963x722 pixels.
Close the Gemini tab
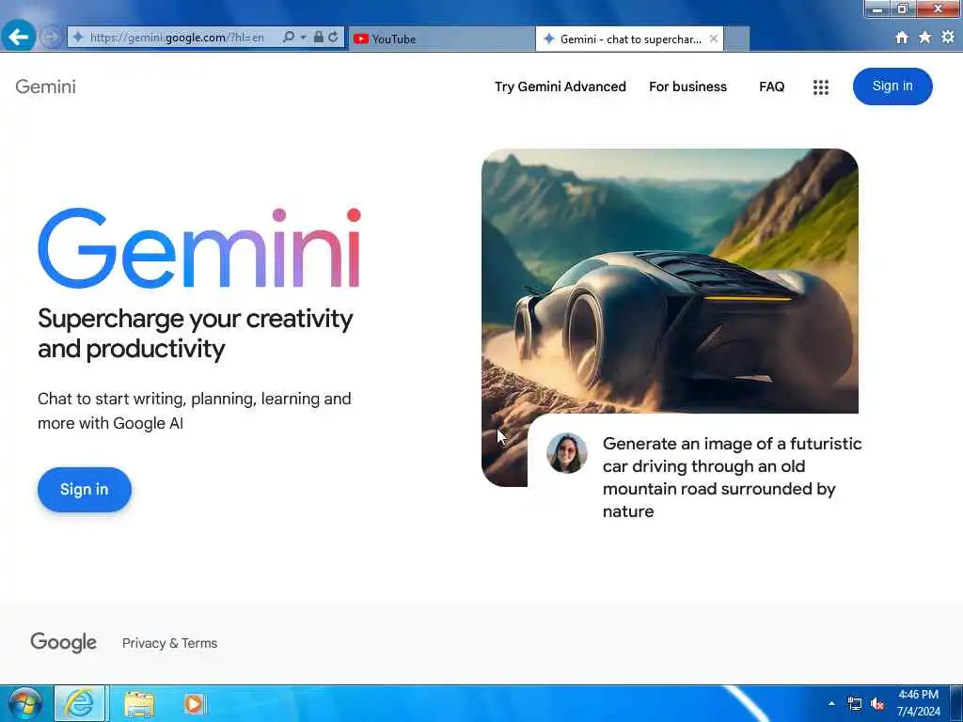pyautogui.click(x=713, y=39)
